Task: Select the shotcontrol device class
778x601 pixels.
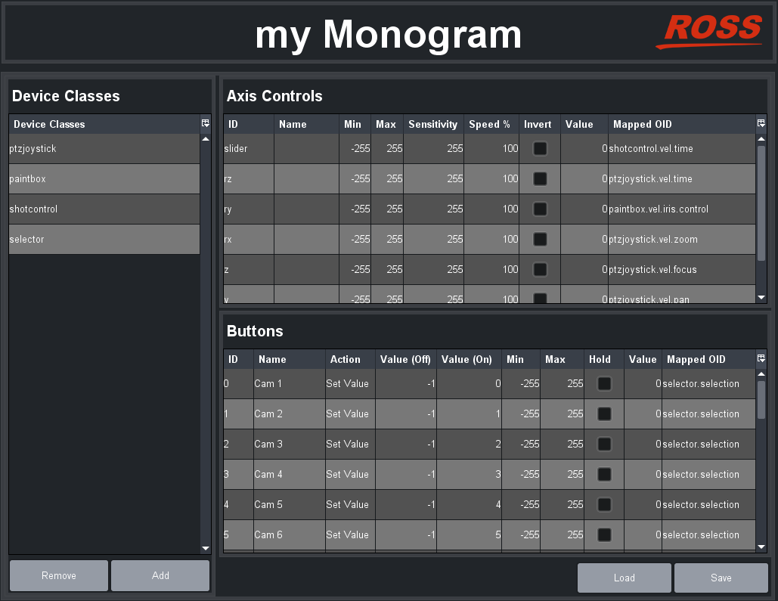Action: (x=104, y=209)
